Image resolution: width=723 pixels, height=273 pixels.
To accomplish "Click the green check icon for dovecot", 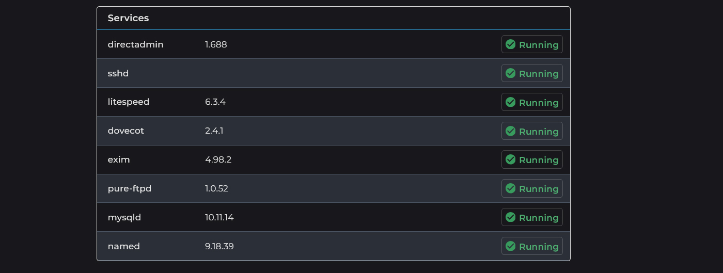I will coord(511,131).
